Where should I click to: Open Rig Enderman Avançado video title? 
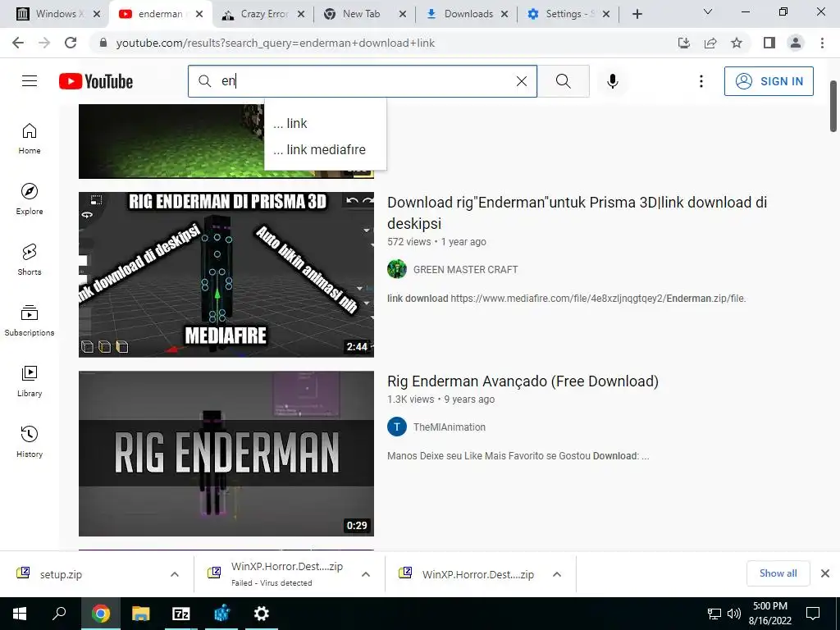tap(523, 381)
